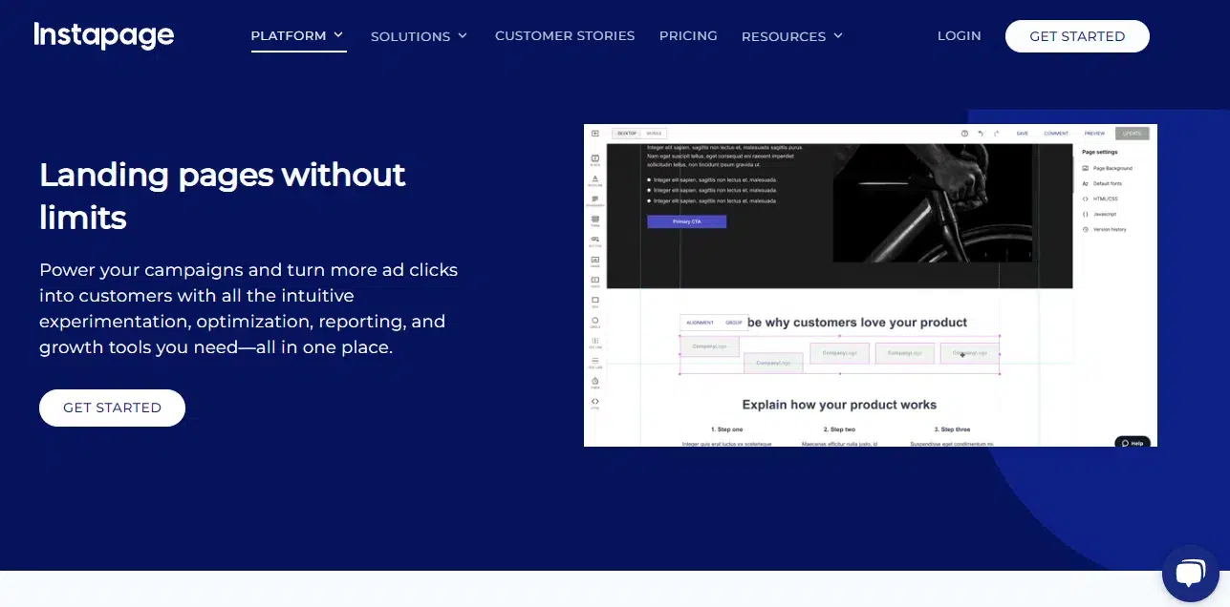This screenshot has height=607, width=1230.
Task: Click GET STARTED below the hero text
Action: point(112,408)
